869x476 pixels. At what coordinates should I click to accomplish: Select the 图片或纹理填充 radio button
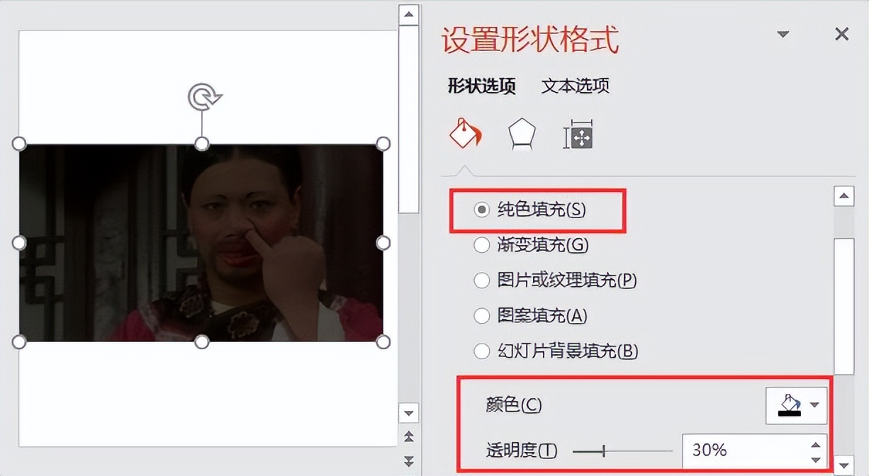pyautogui.click(x=556, y=280)
